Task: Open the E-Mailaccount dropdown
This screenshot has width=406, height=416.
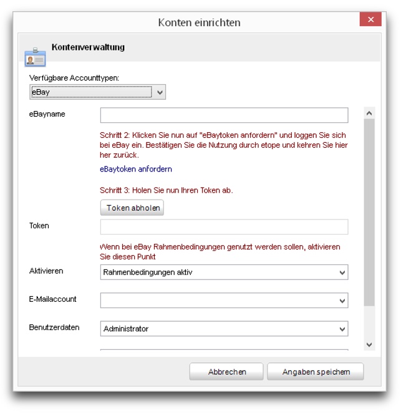Action: 224,301
